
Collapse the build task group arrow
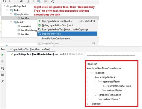pyautogui.click(x=11, y=22)
